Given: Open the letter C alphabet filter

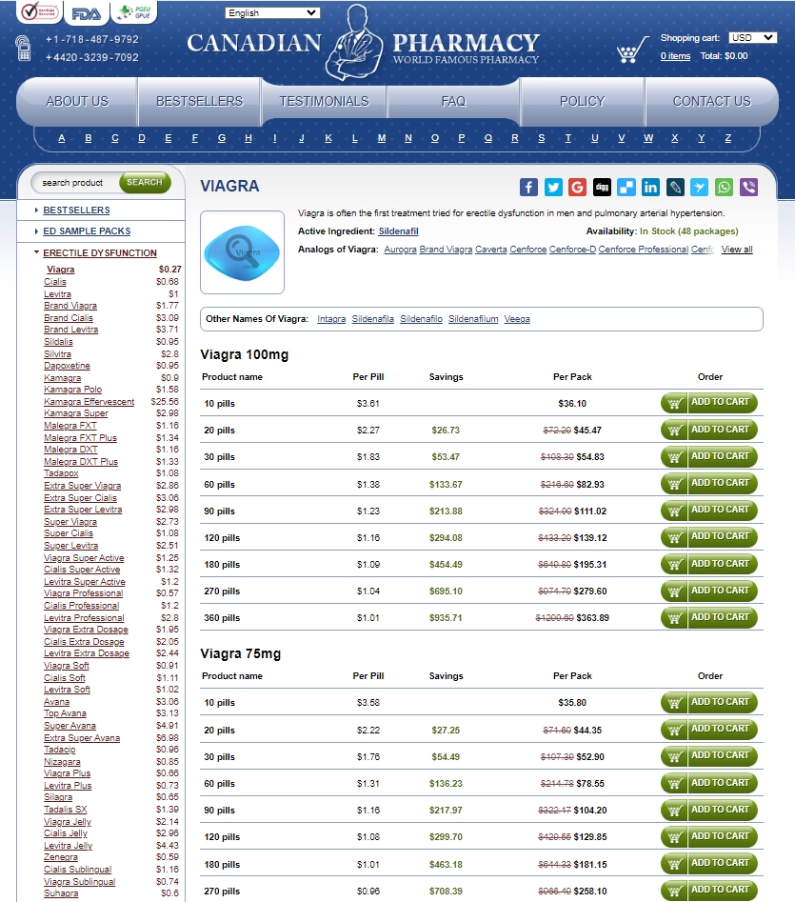Looking at the screenshot, I should (x=114, y=138).
